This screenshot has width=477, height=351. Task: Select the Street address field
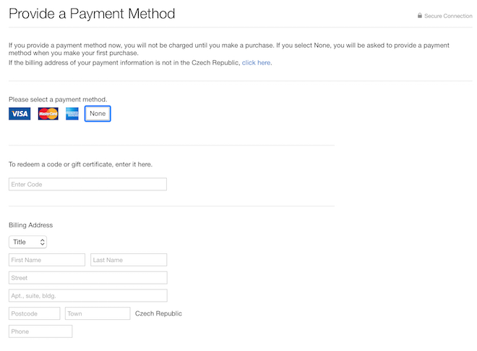pos(87,278)
